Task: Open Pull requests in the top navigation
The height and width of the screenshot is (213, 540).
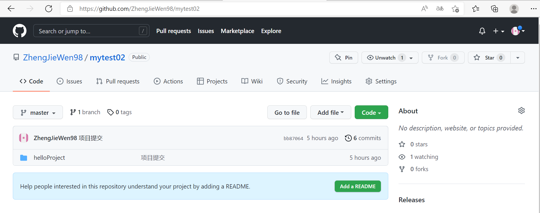Action: 173,31
